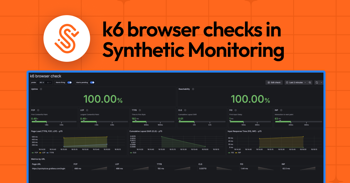The image size is (350, 183).
Task: Click the refresh dashboard icon
Action: (317, 82)
